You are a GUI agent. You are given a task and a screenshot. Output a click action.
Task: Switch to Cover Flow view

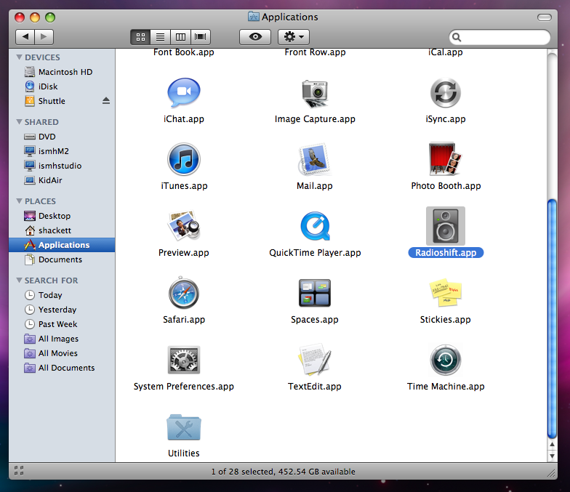click(201, 36)
